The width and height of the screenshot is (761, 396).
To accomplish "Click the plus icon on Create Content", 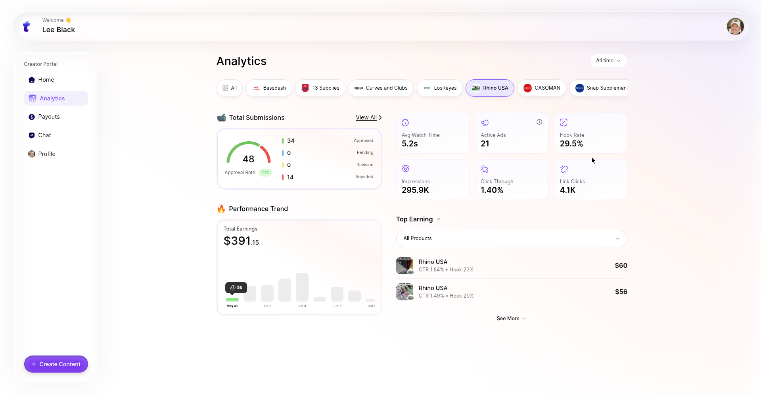I will (x=34, y=364).
